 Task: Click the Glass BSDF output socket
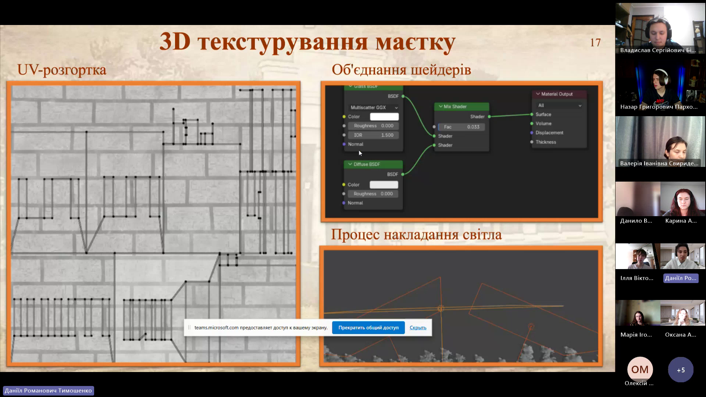pos(403,96)
